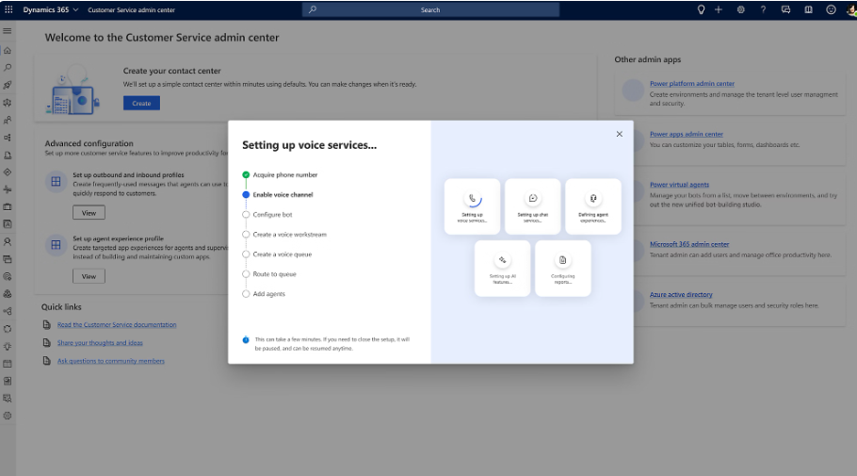Click the Customer Service admin center title
857x476 pixels.
click(x=131, y=9)
